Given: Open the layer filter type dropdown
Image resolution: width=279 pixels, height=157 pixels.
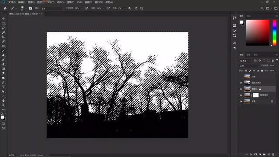Looking at the screenshot, I should [x=245, y=61].
